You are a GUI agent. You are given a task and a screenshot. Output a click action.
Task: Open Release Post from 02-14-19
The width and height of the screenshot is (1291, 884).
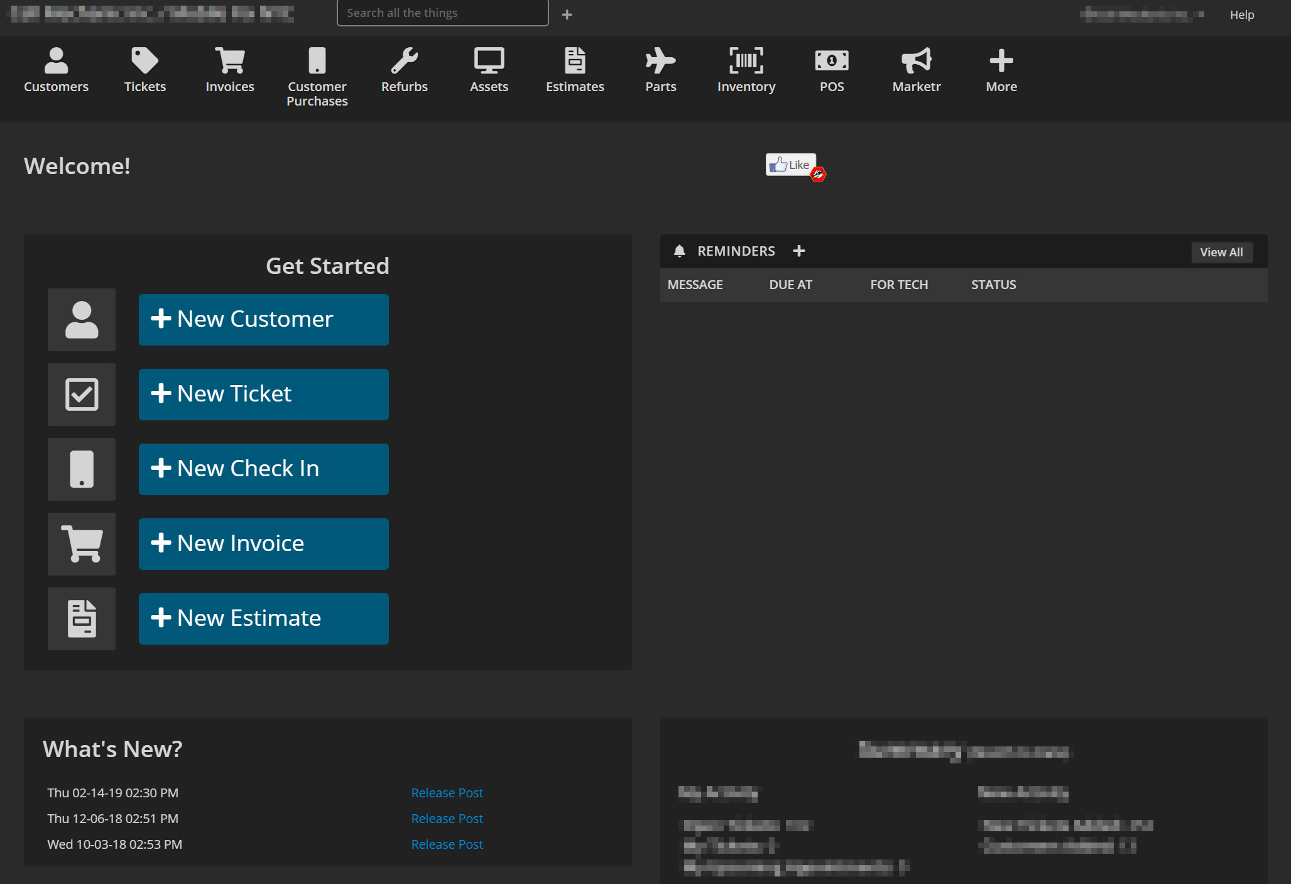tap(447, 793)
